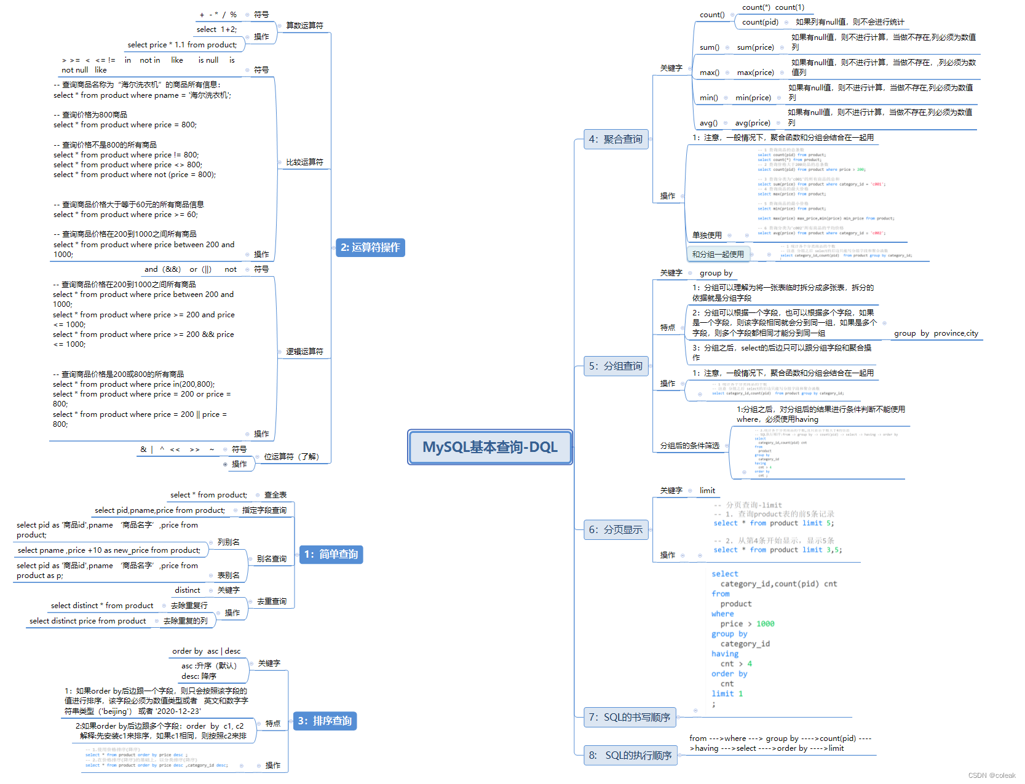The height and width of the screenshot is (784, 1025).
Task: Click 'select * from product limit 3,5;' code
Action: [x=778, y=550]
